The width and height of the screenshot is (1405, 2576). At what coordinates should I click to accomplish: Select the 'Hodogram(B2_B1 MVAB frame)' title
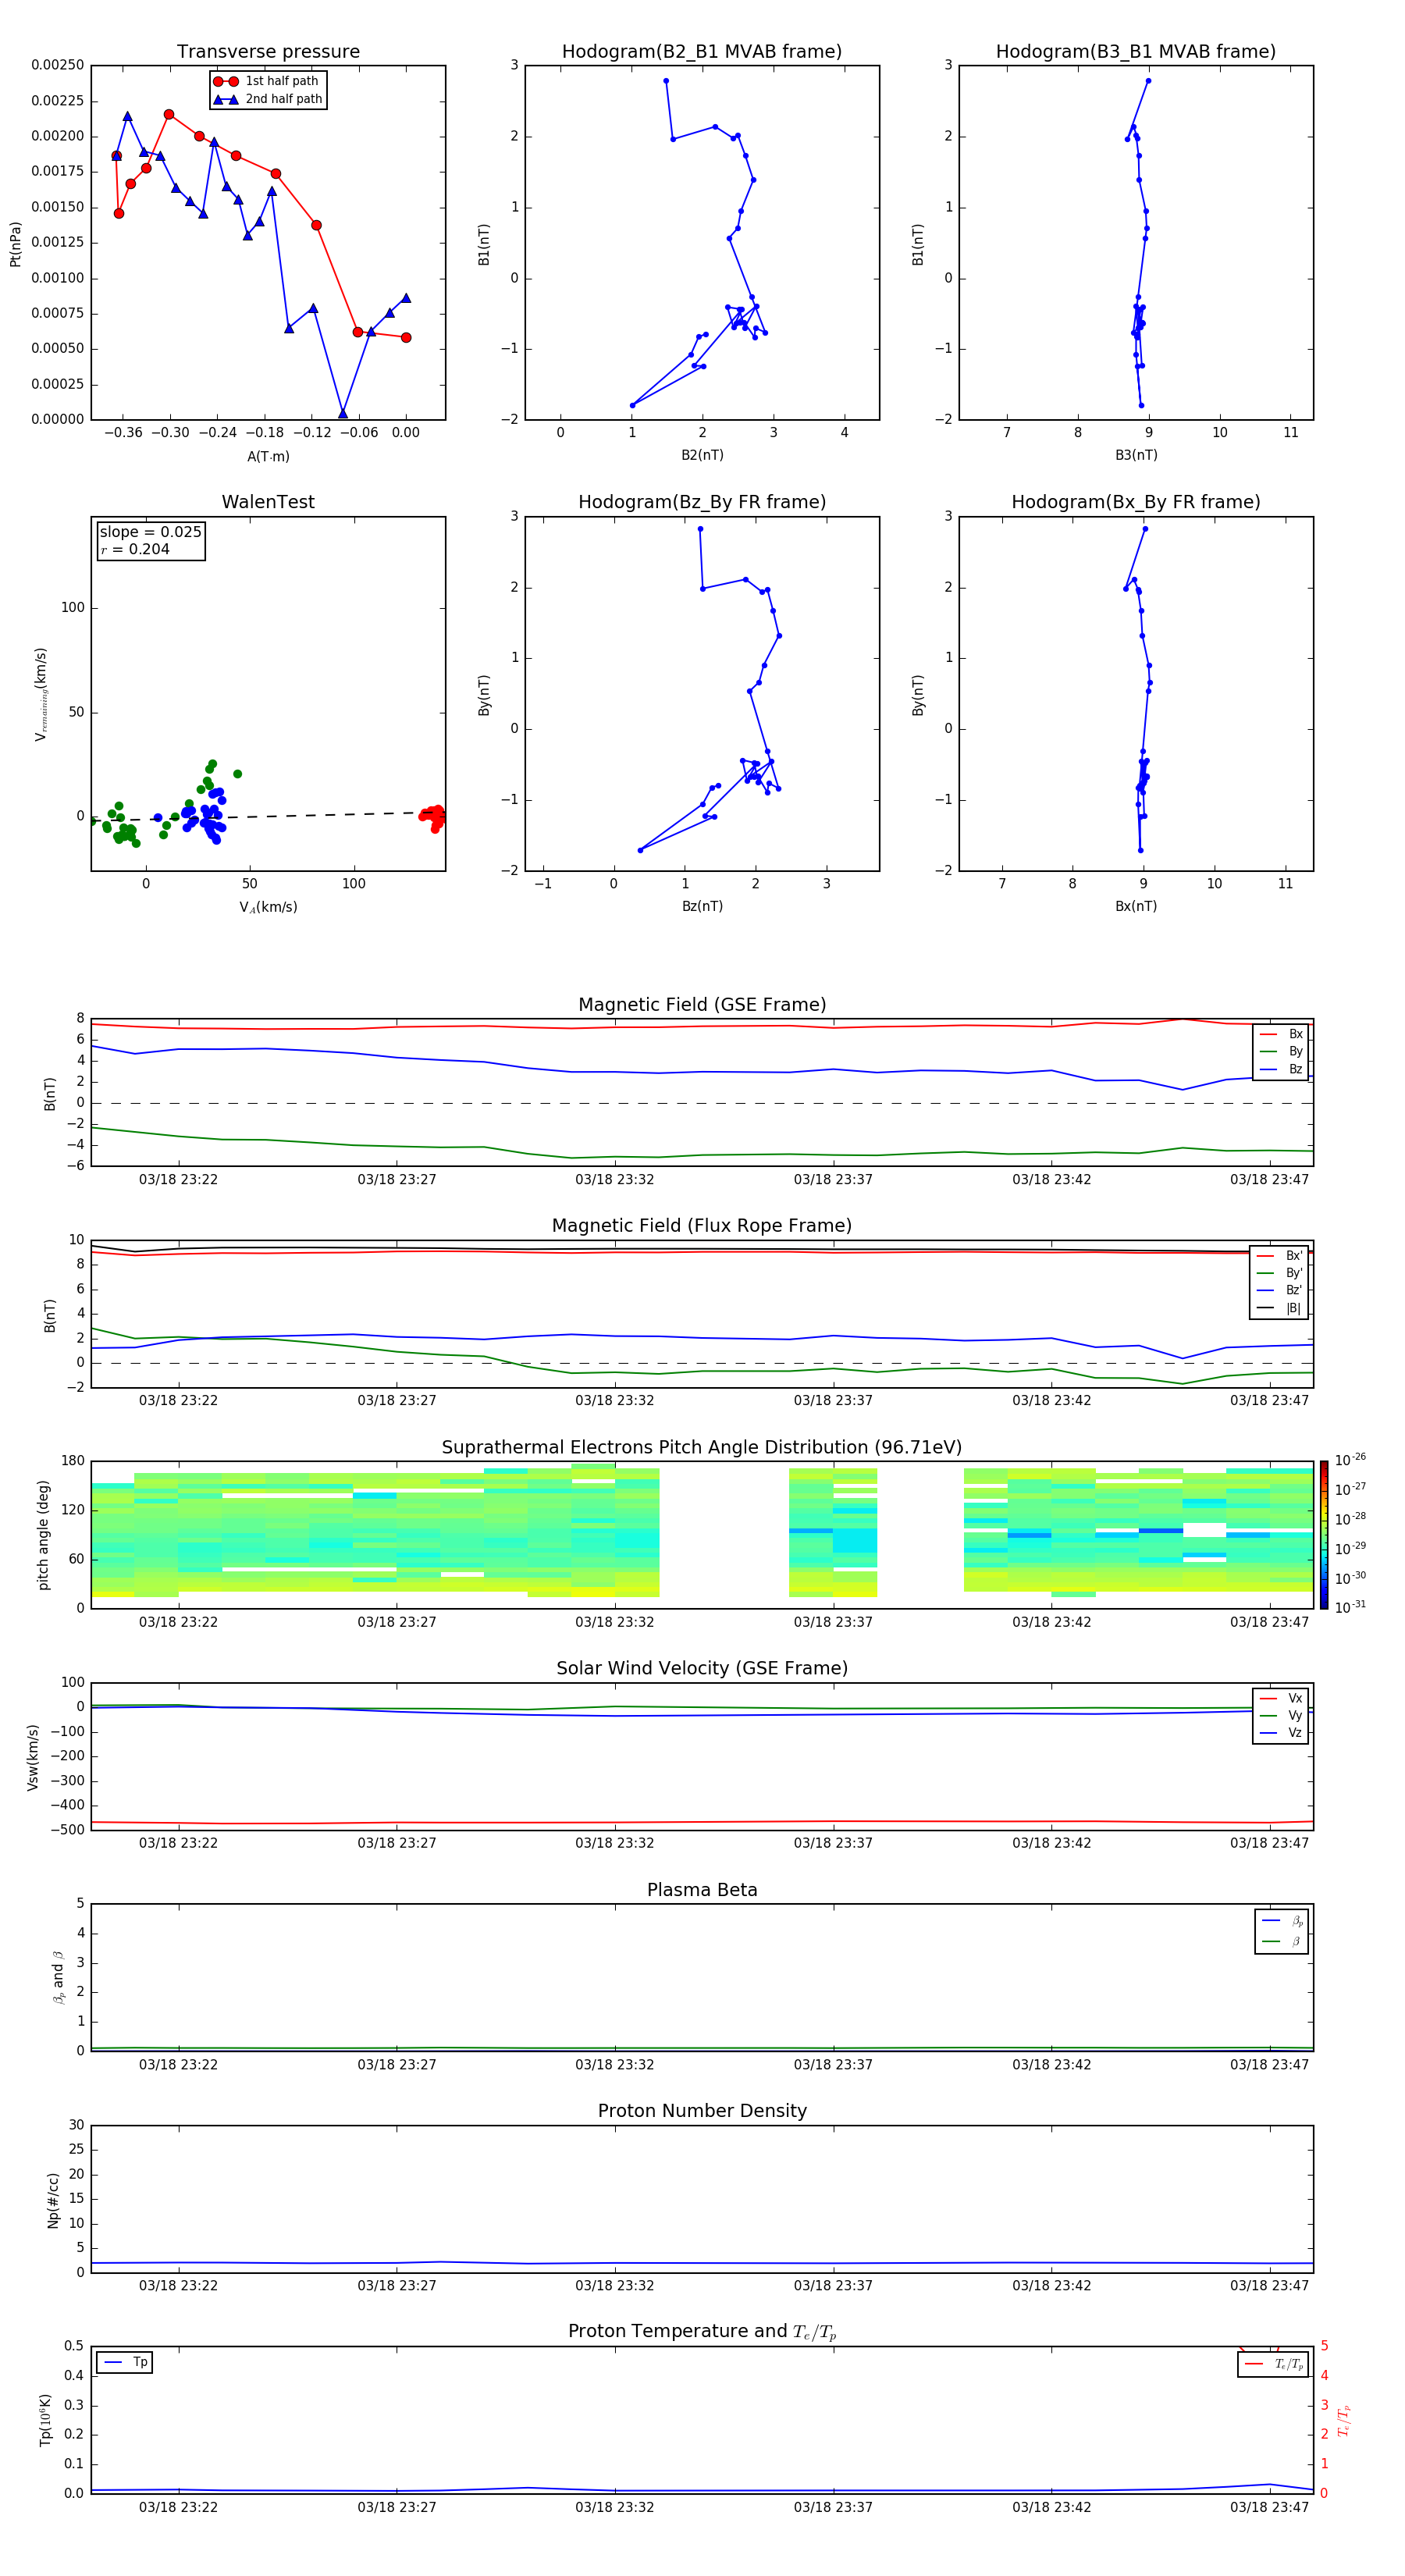pyautogui.click(x=702, y=51)
